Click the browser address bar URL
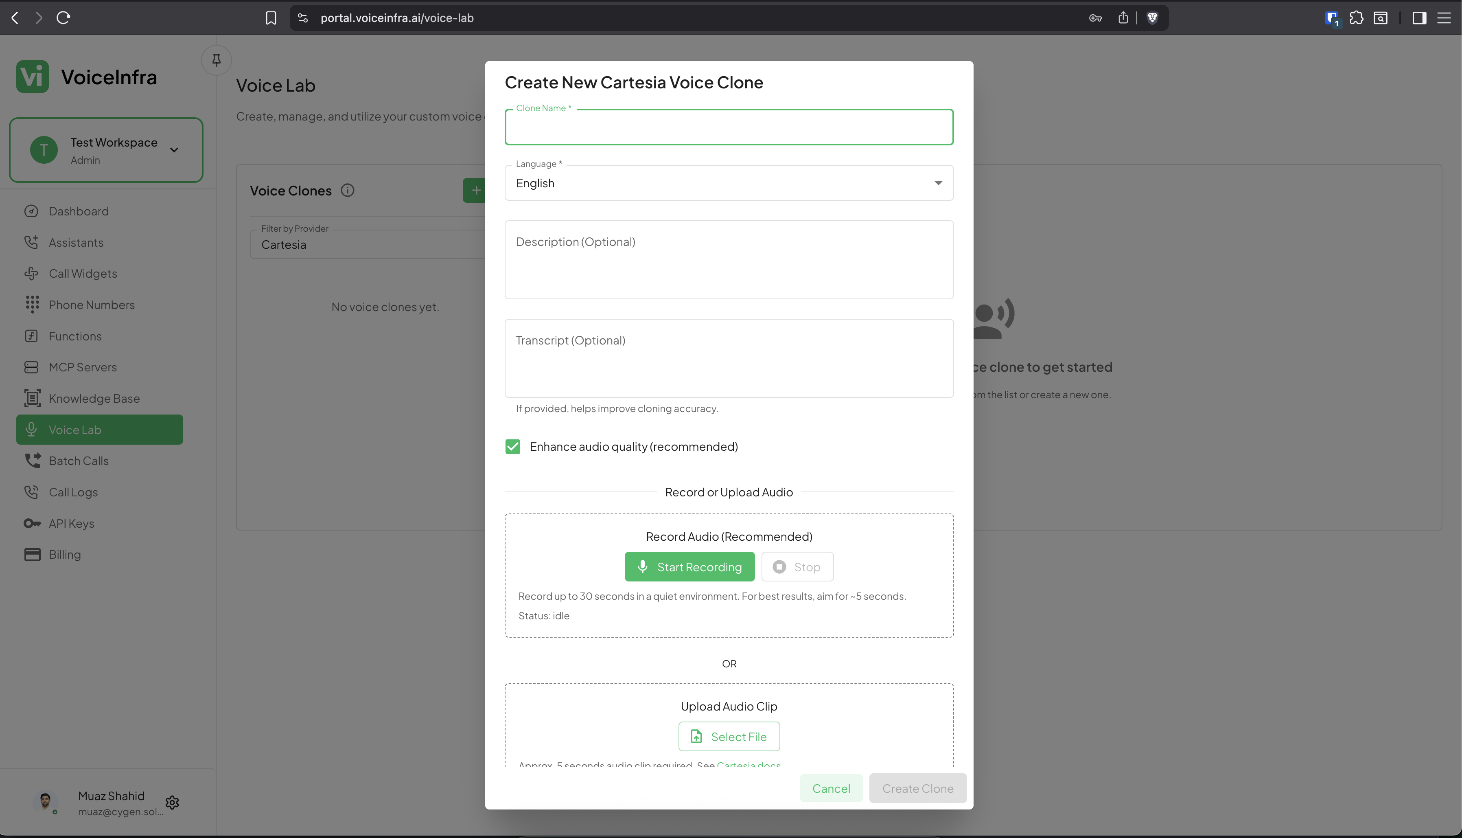The image size is (1462, 838). pos(397,18)
